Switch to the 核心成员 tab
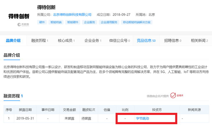 click(66, 41)
